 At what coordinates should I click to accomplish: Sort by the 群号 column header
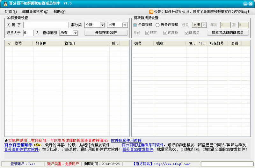(23, 43)
